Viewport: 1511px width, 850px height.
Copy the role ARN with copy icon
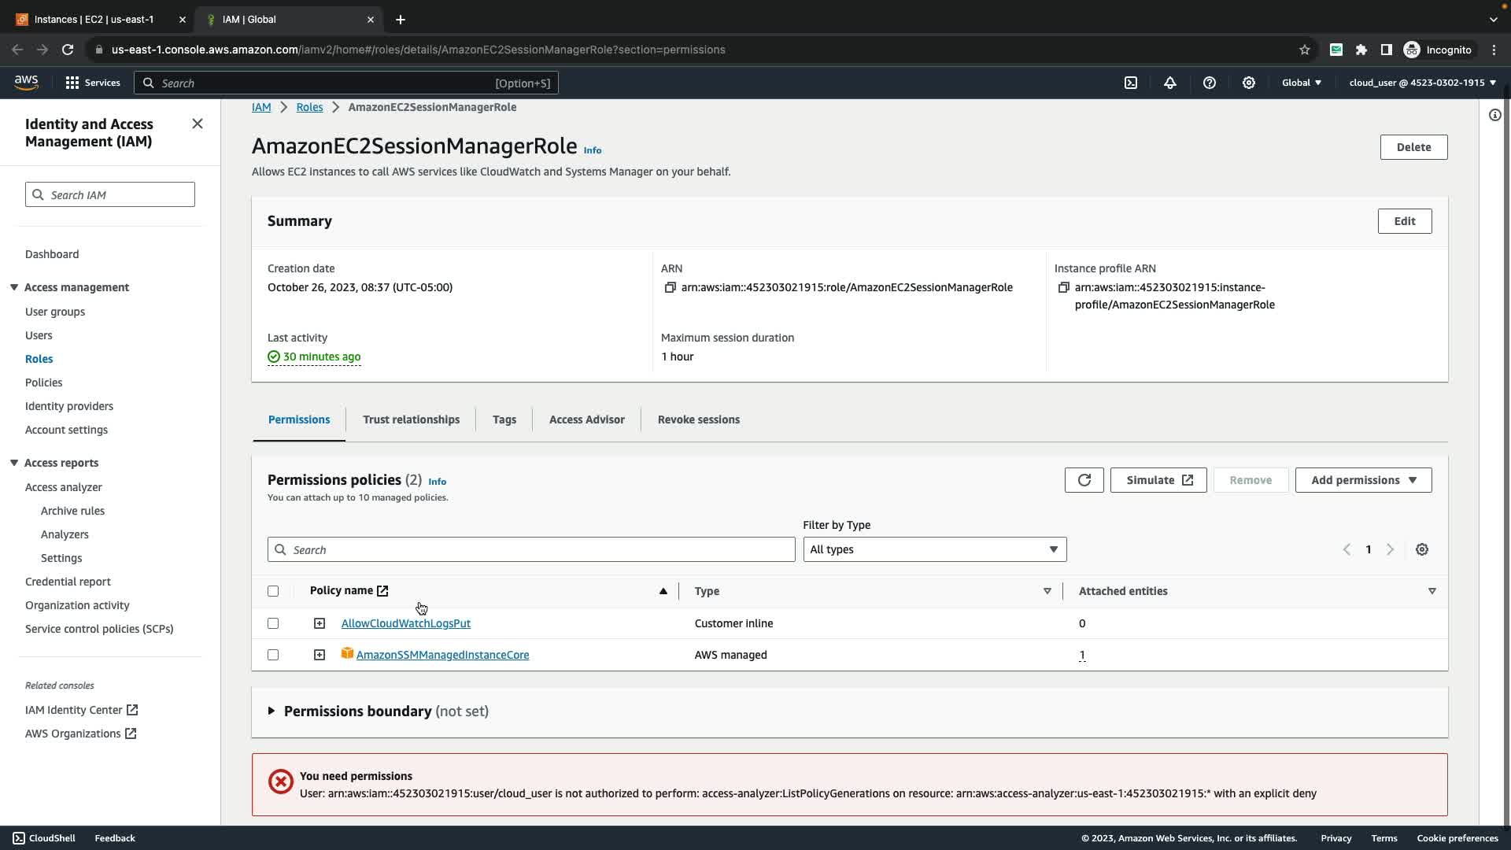pyautogui.click(x=671, y=287)
